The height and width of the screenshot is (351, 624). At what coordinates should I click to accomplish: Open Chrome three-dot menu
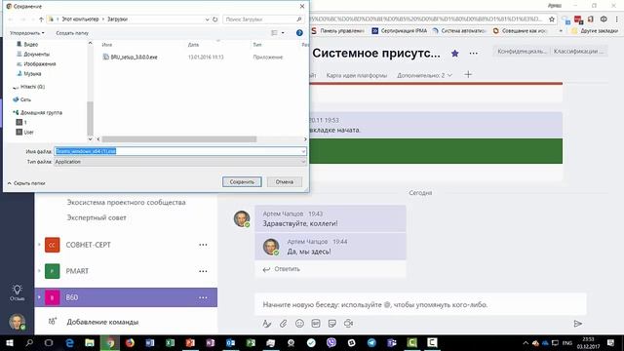coord(617,19)
